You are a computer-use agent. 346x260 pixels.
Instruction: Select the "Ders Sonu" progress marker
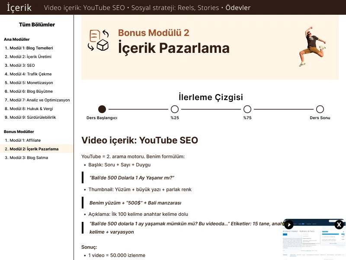320,109
